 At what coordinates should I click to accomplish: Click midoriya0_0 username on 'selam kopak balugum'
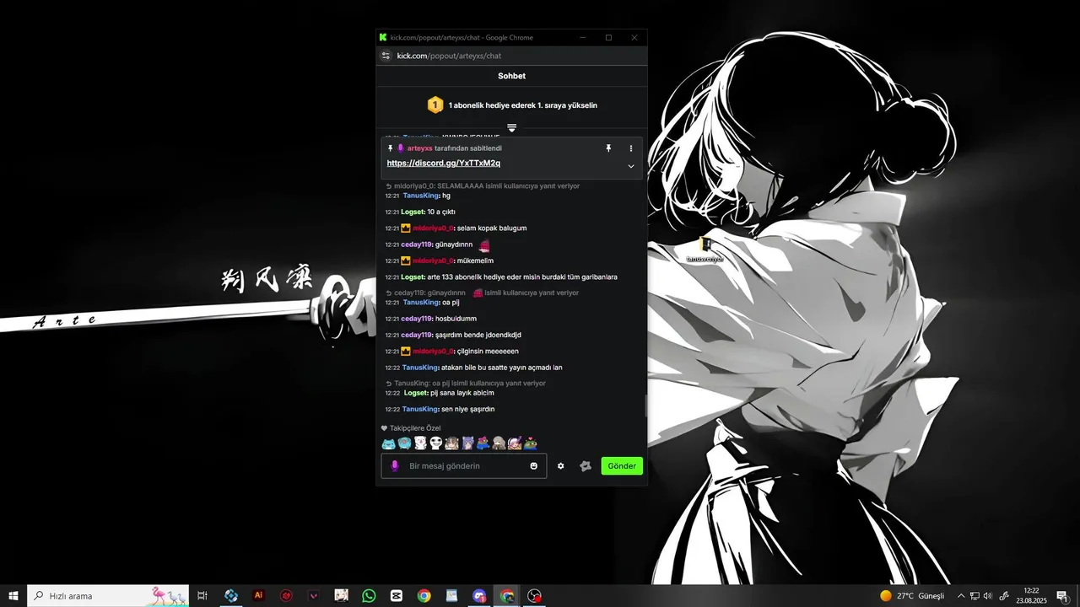[433, 228]
